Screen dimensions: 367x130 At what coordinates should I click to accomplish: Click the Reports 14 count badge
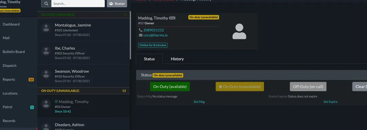point(31,80)
